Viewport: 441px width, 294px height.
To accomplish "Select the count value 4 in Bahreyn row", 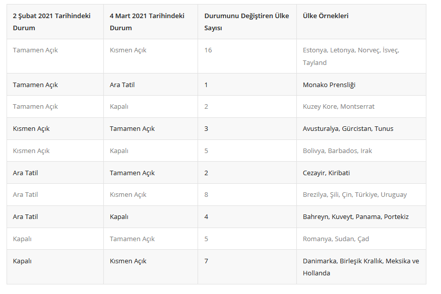I will (x=207, y=216).
